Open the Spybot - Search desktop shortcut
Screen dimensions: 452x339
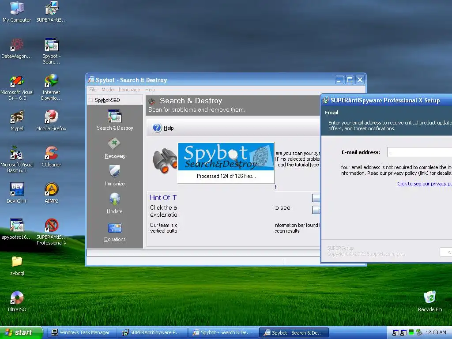51,51
